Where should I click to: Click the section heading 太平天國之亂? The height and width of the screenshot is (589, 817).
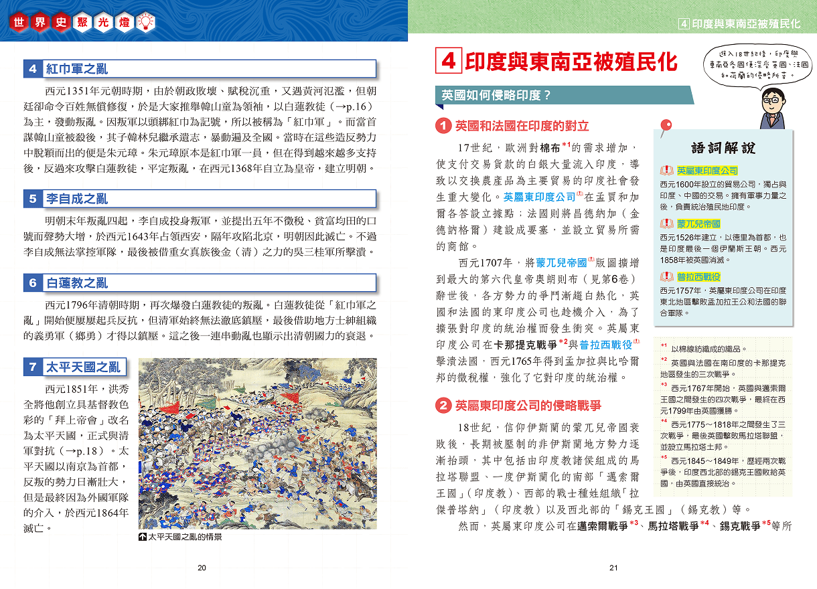tap(83, 366)
